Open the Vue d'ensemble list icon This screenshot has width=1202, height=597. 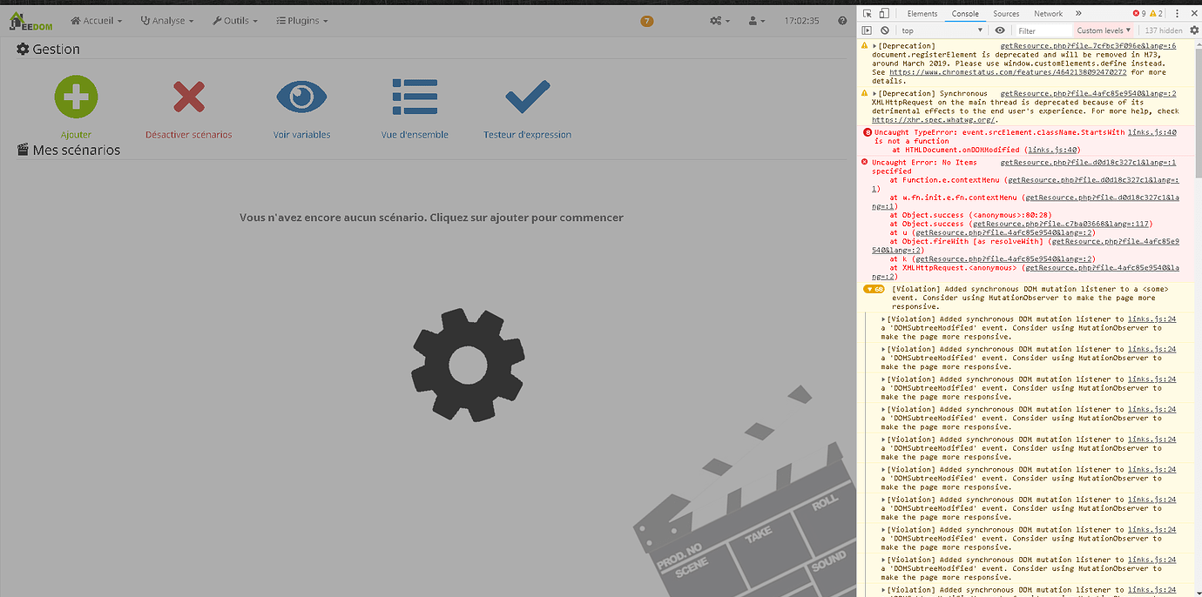415,97
